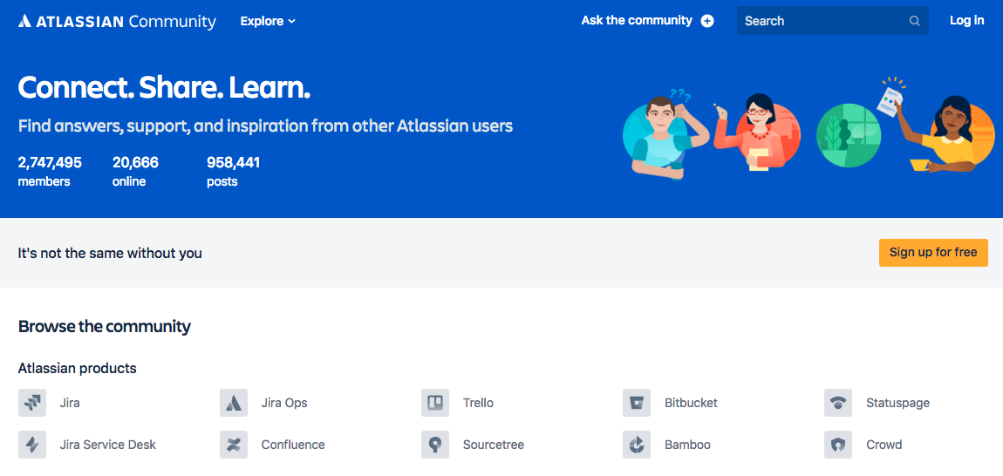Screen dimensions: 1003x476
Task: Open the Statuspage product icon
Action: (x=838, y=403)
